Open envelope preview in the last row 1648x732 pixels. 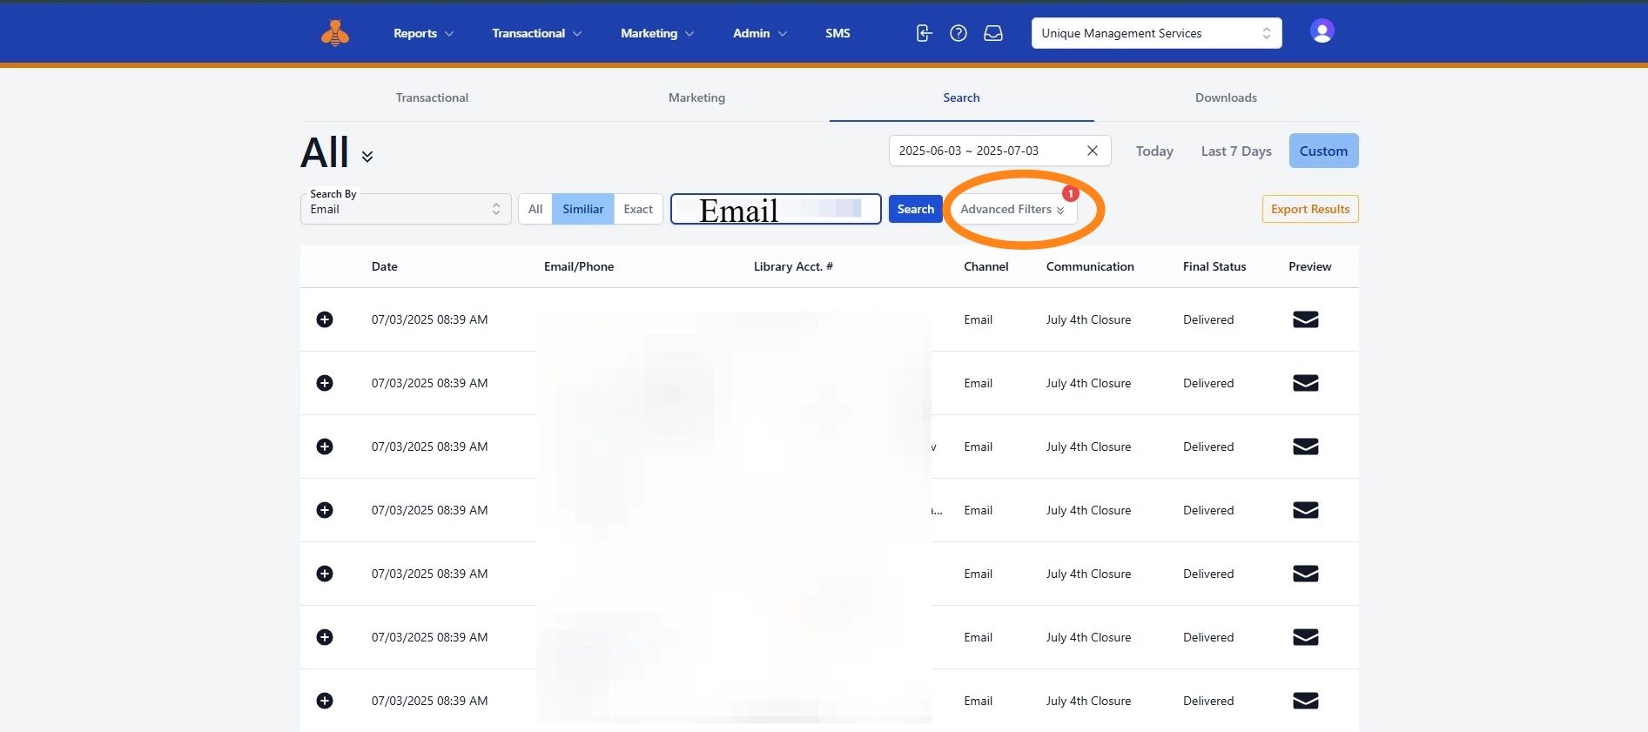coord(1305,701)
